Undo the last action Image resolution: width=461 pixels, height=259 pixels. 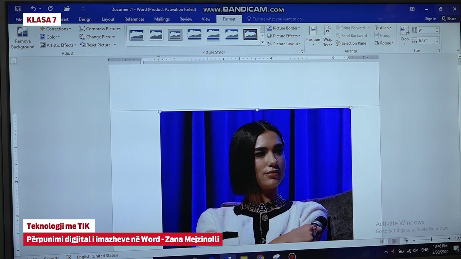(33, 9)
